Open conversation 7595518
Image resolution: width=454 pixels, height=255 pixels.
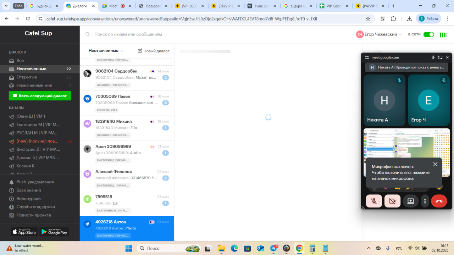[127, 204]
